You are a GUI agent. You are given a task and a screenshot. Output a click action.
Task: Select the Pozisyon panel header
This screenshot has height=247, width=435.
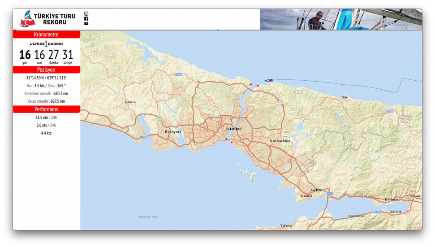tap(46, 69)
